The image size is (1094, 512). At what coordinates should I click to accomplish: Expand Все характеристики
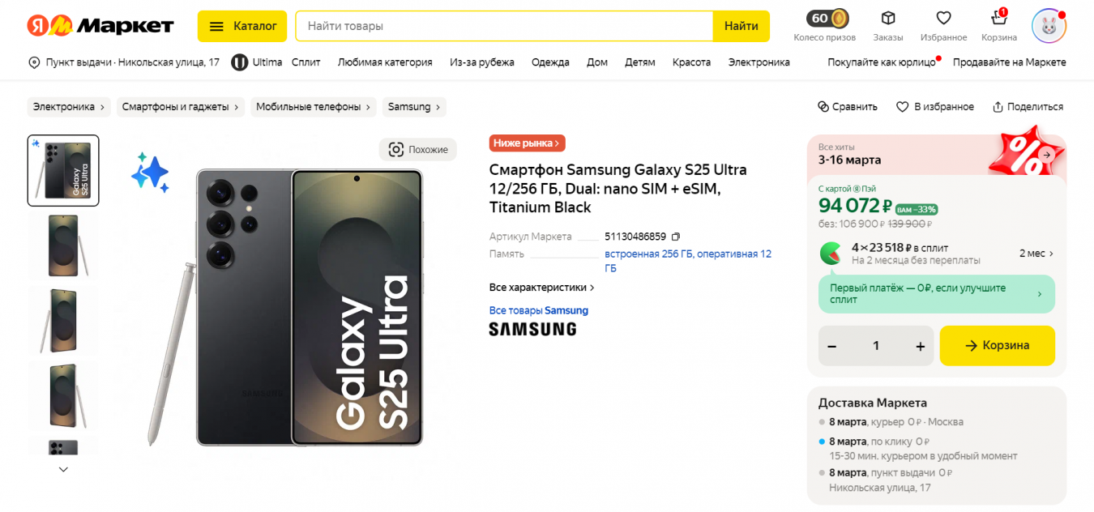click(541, 288)
